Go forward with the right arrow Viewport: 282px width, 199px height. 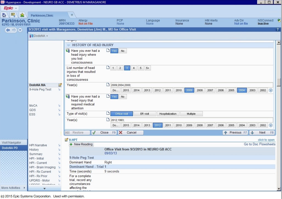14,30
